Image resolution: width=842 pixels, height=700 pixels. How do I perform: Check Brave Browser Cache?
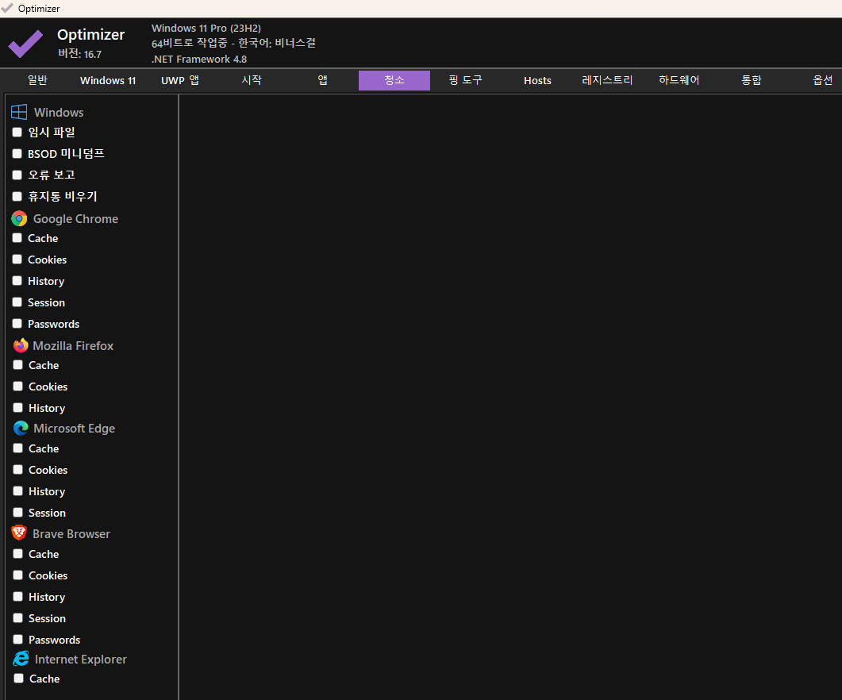click(17, 554)
